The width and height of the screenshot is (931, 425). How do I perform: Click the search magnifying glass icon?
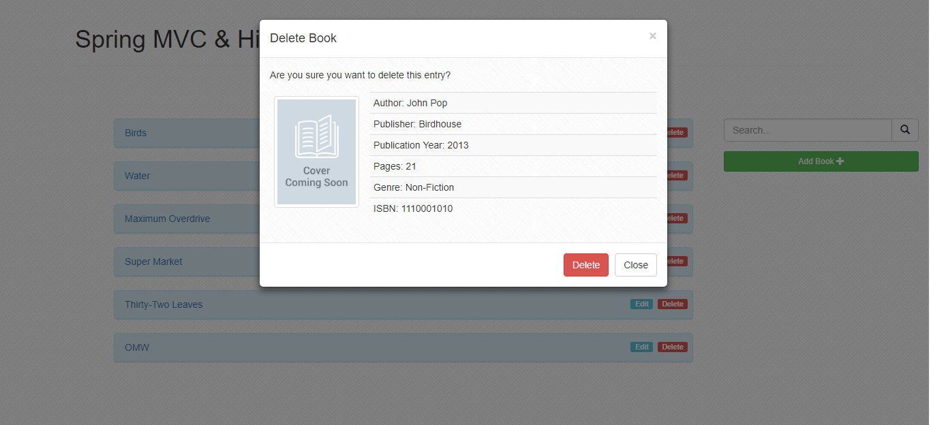(x=904, y=129)
